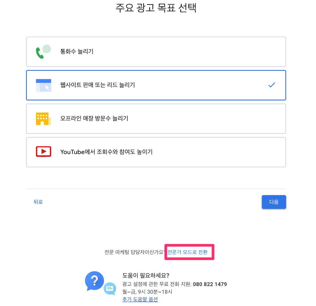Choose YouTube에서 조회수와 참여도 높이기 option

coord(156,152)
